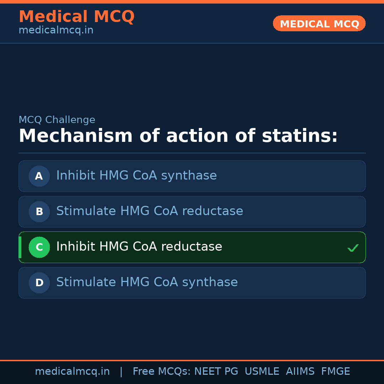Click the letter D circle badge
Screen dimensions: 384x384
tap(39, 283)
